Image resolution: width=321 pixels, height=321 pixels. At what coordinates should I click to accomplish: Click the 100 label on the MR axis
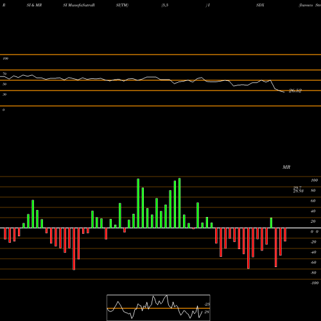coord(314,180)
